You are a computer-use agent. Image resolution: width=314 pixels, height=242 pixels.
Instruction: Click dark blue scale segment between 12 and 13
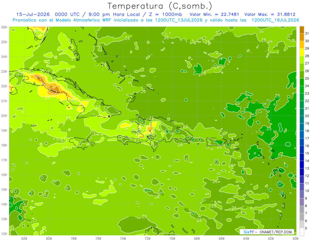(302, 172)
